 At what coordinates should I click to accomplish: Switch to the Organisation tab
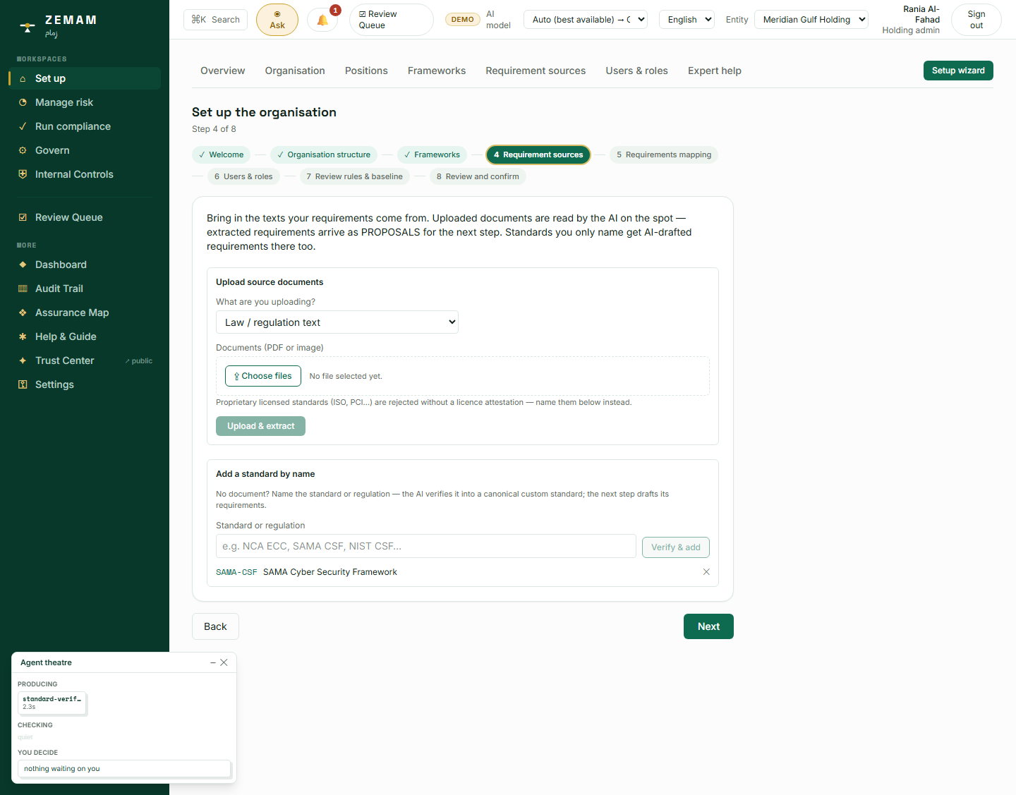pyautogui.click(x=295, y=71)
